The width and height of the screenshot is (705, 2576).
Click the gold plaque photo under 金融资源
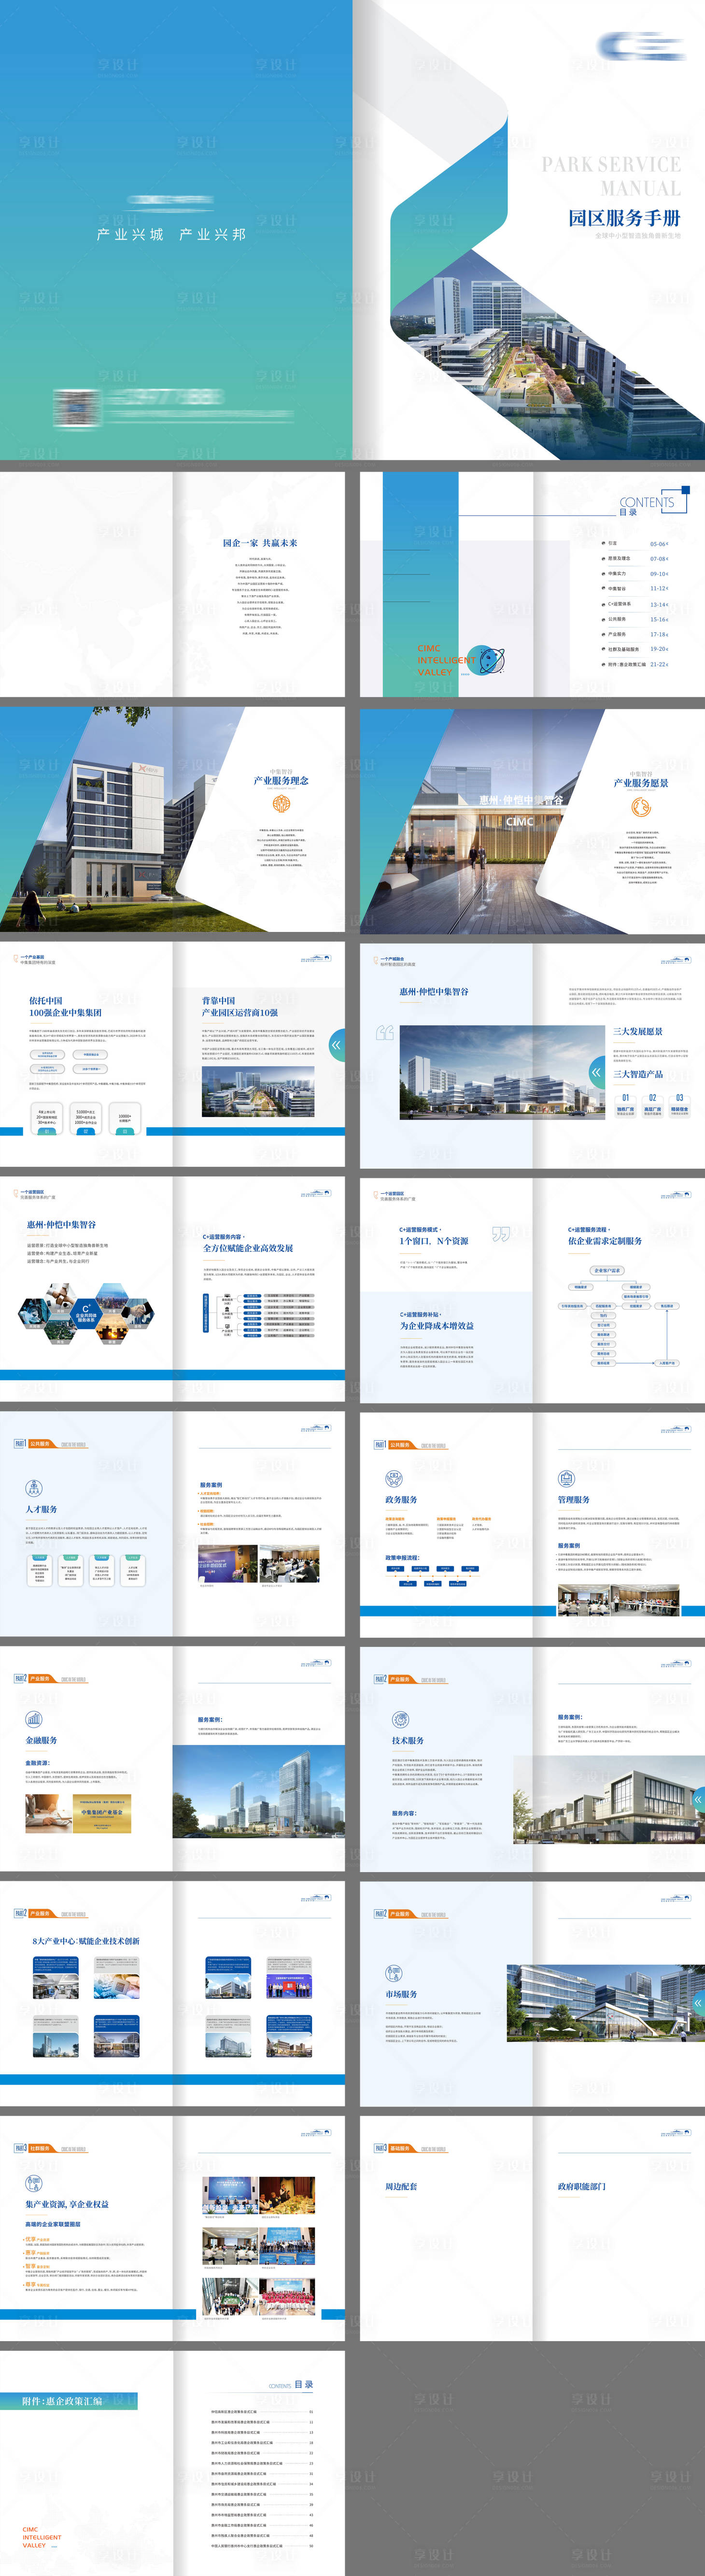[x=102, y=1814]
